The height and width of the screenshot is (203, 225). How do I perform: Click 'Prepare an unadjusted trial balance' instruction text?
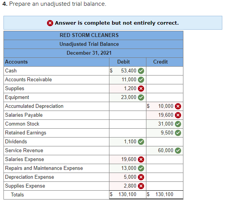(x=57, y=4)
